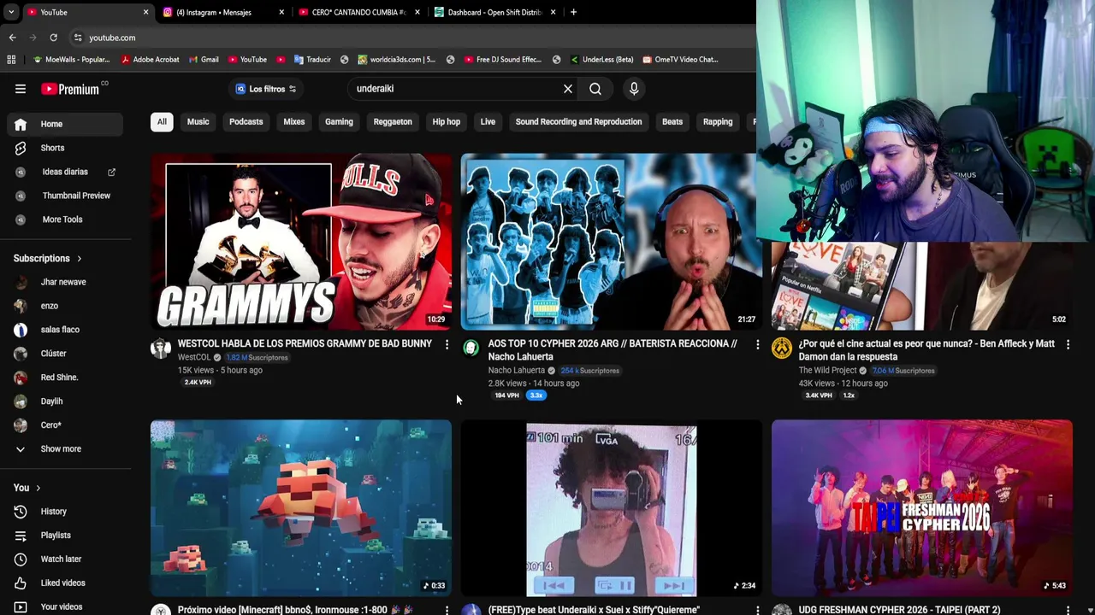Open options menu for AOS TOP 10 CYPHER video

click(757, 344)
